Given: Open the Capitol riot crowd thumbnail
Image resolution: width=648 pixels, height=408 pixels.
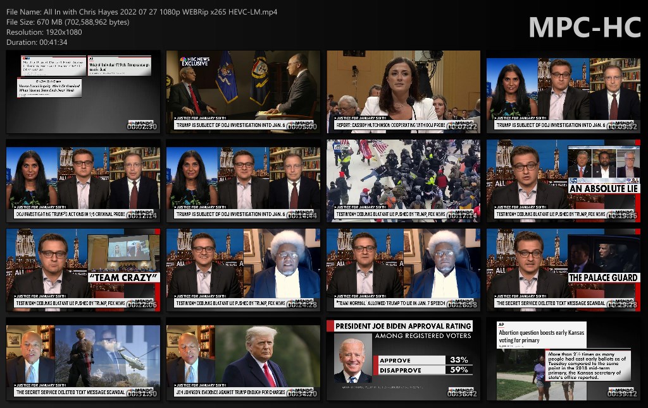Looking at the screenshot, I should (x=403, y=181).
